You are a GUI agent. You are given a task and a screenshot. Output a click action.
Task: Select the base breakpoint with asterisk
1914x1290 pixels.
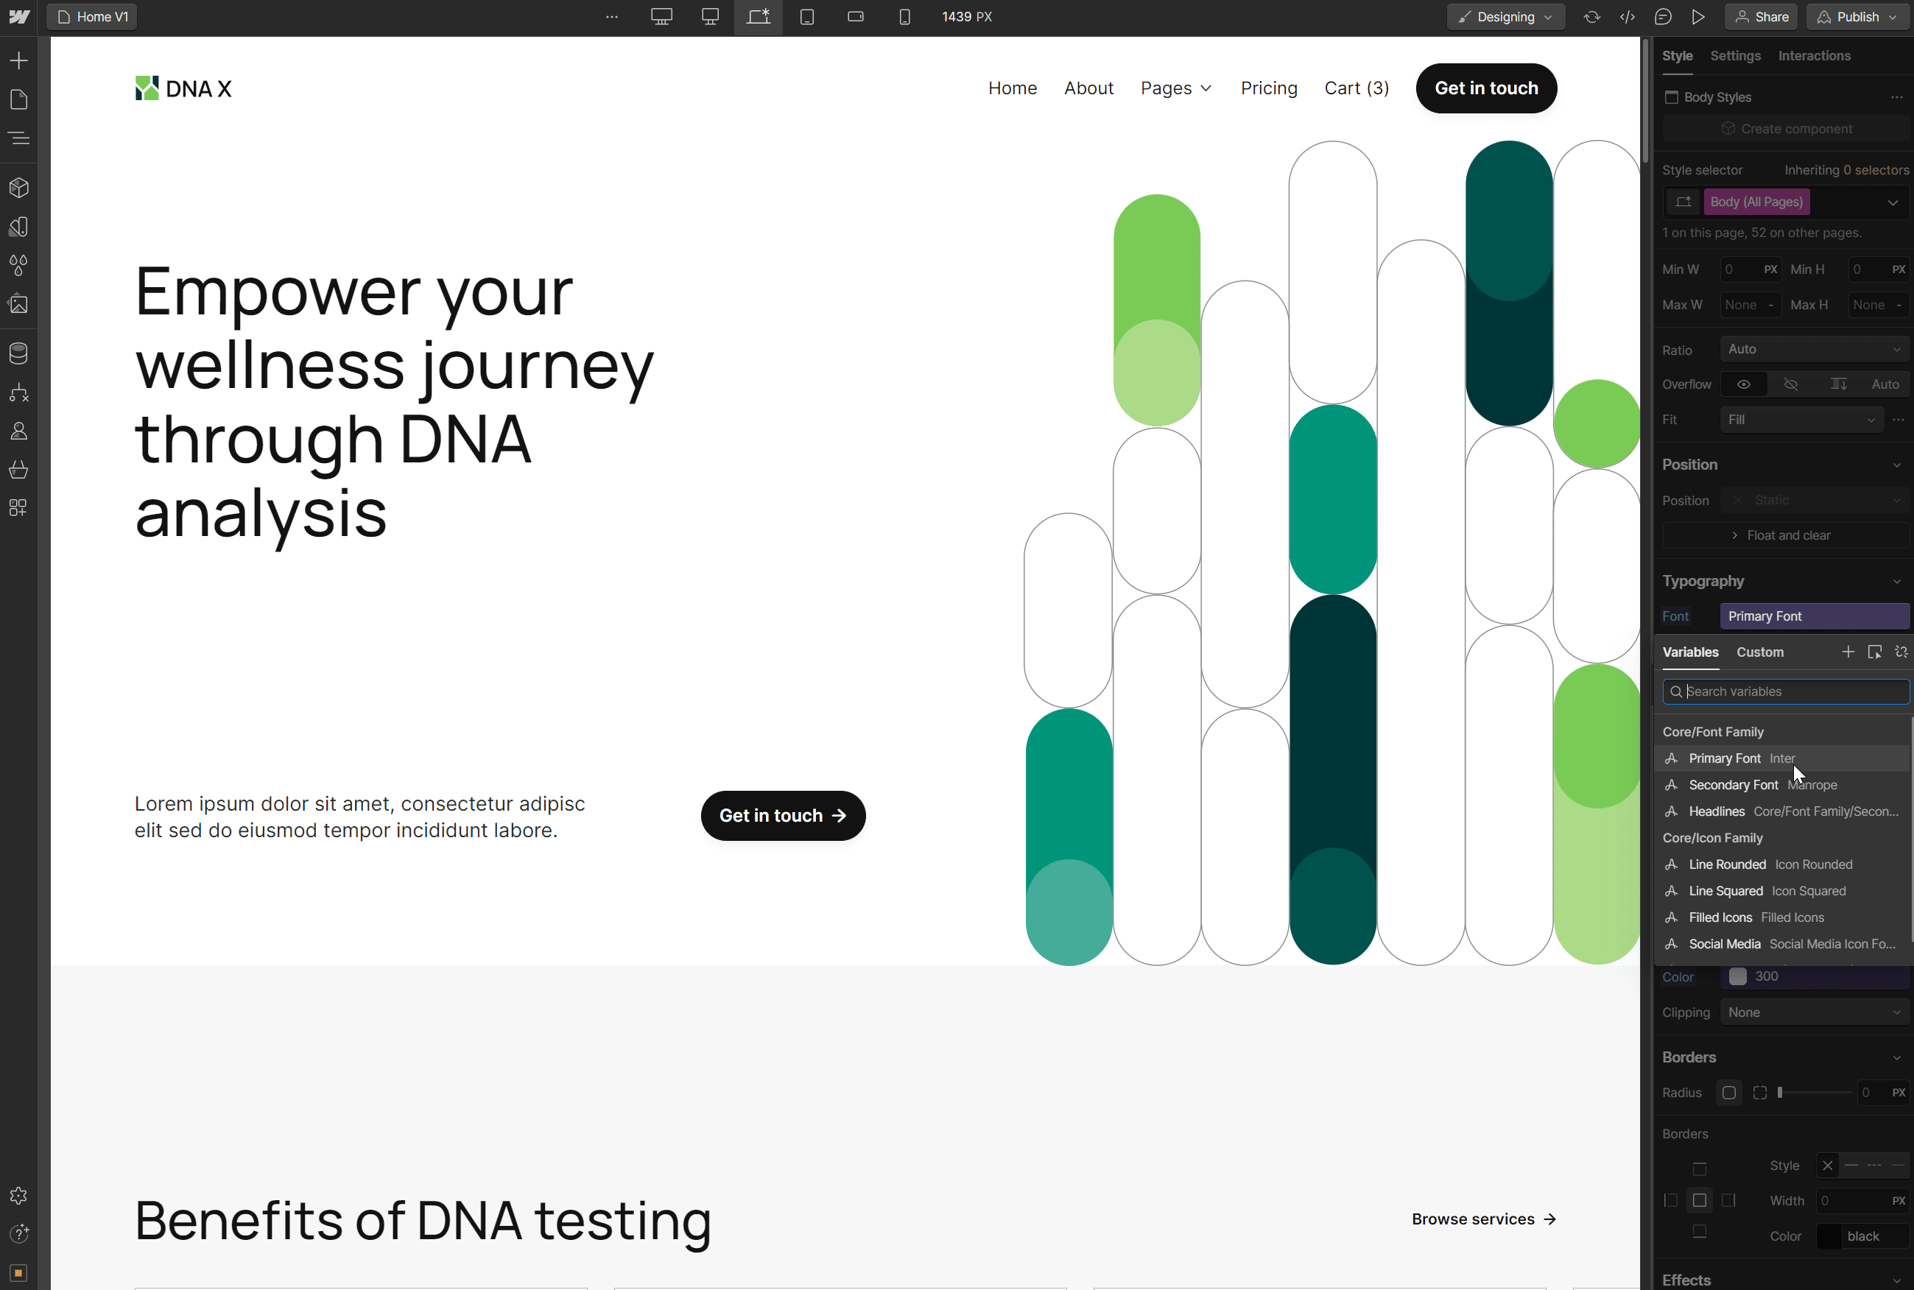pyautogui.click(x=758, y=16)
